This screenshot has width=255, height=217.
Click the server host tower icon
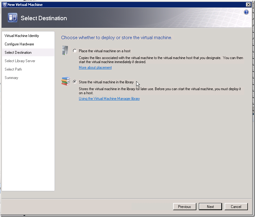pos(65,50)
